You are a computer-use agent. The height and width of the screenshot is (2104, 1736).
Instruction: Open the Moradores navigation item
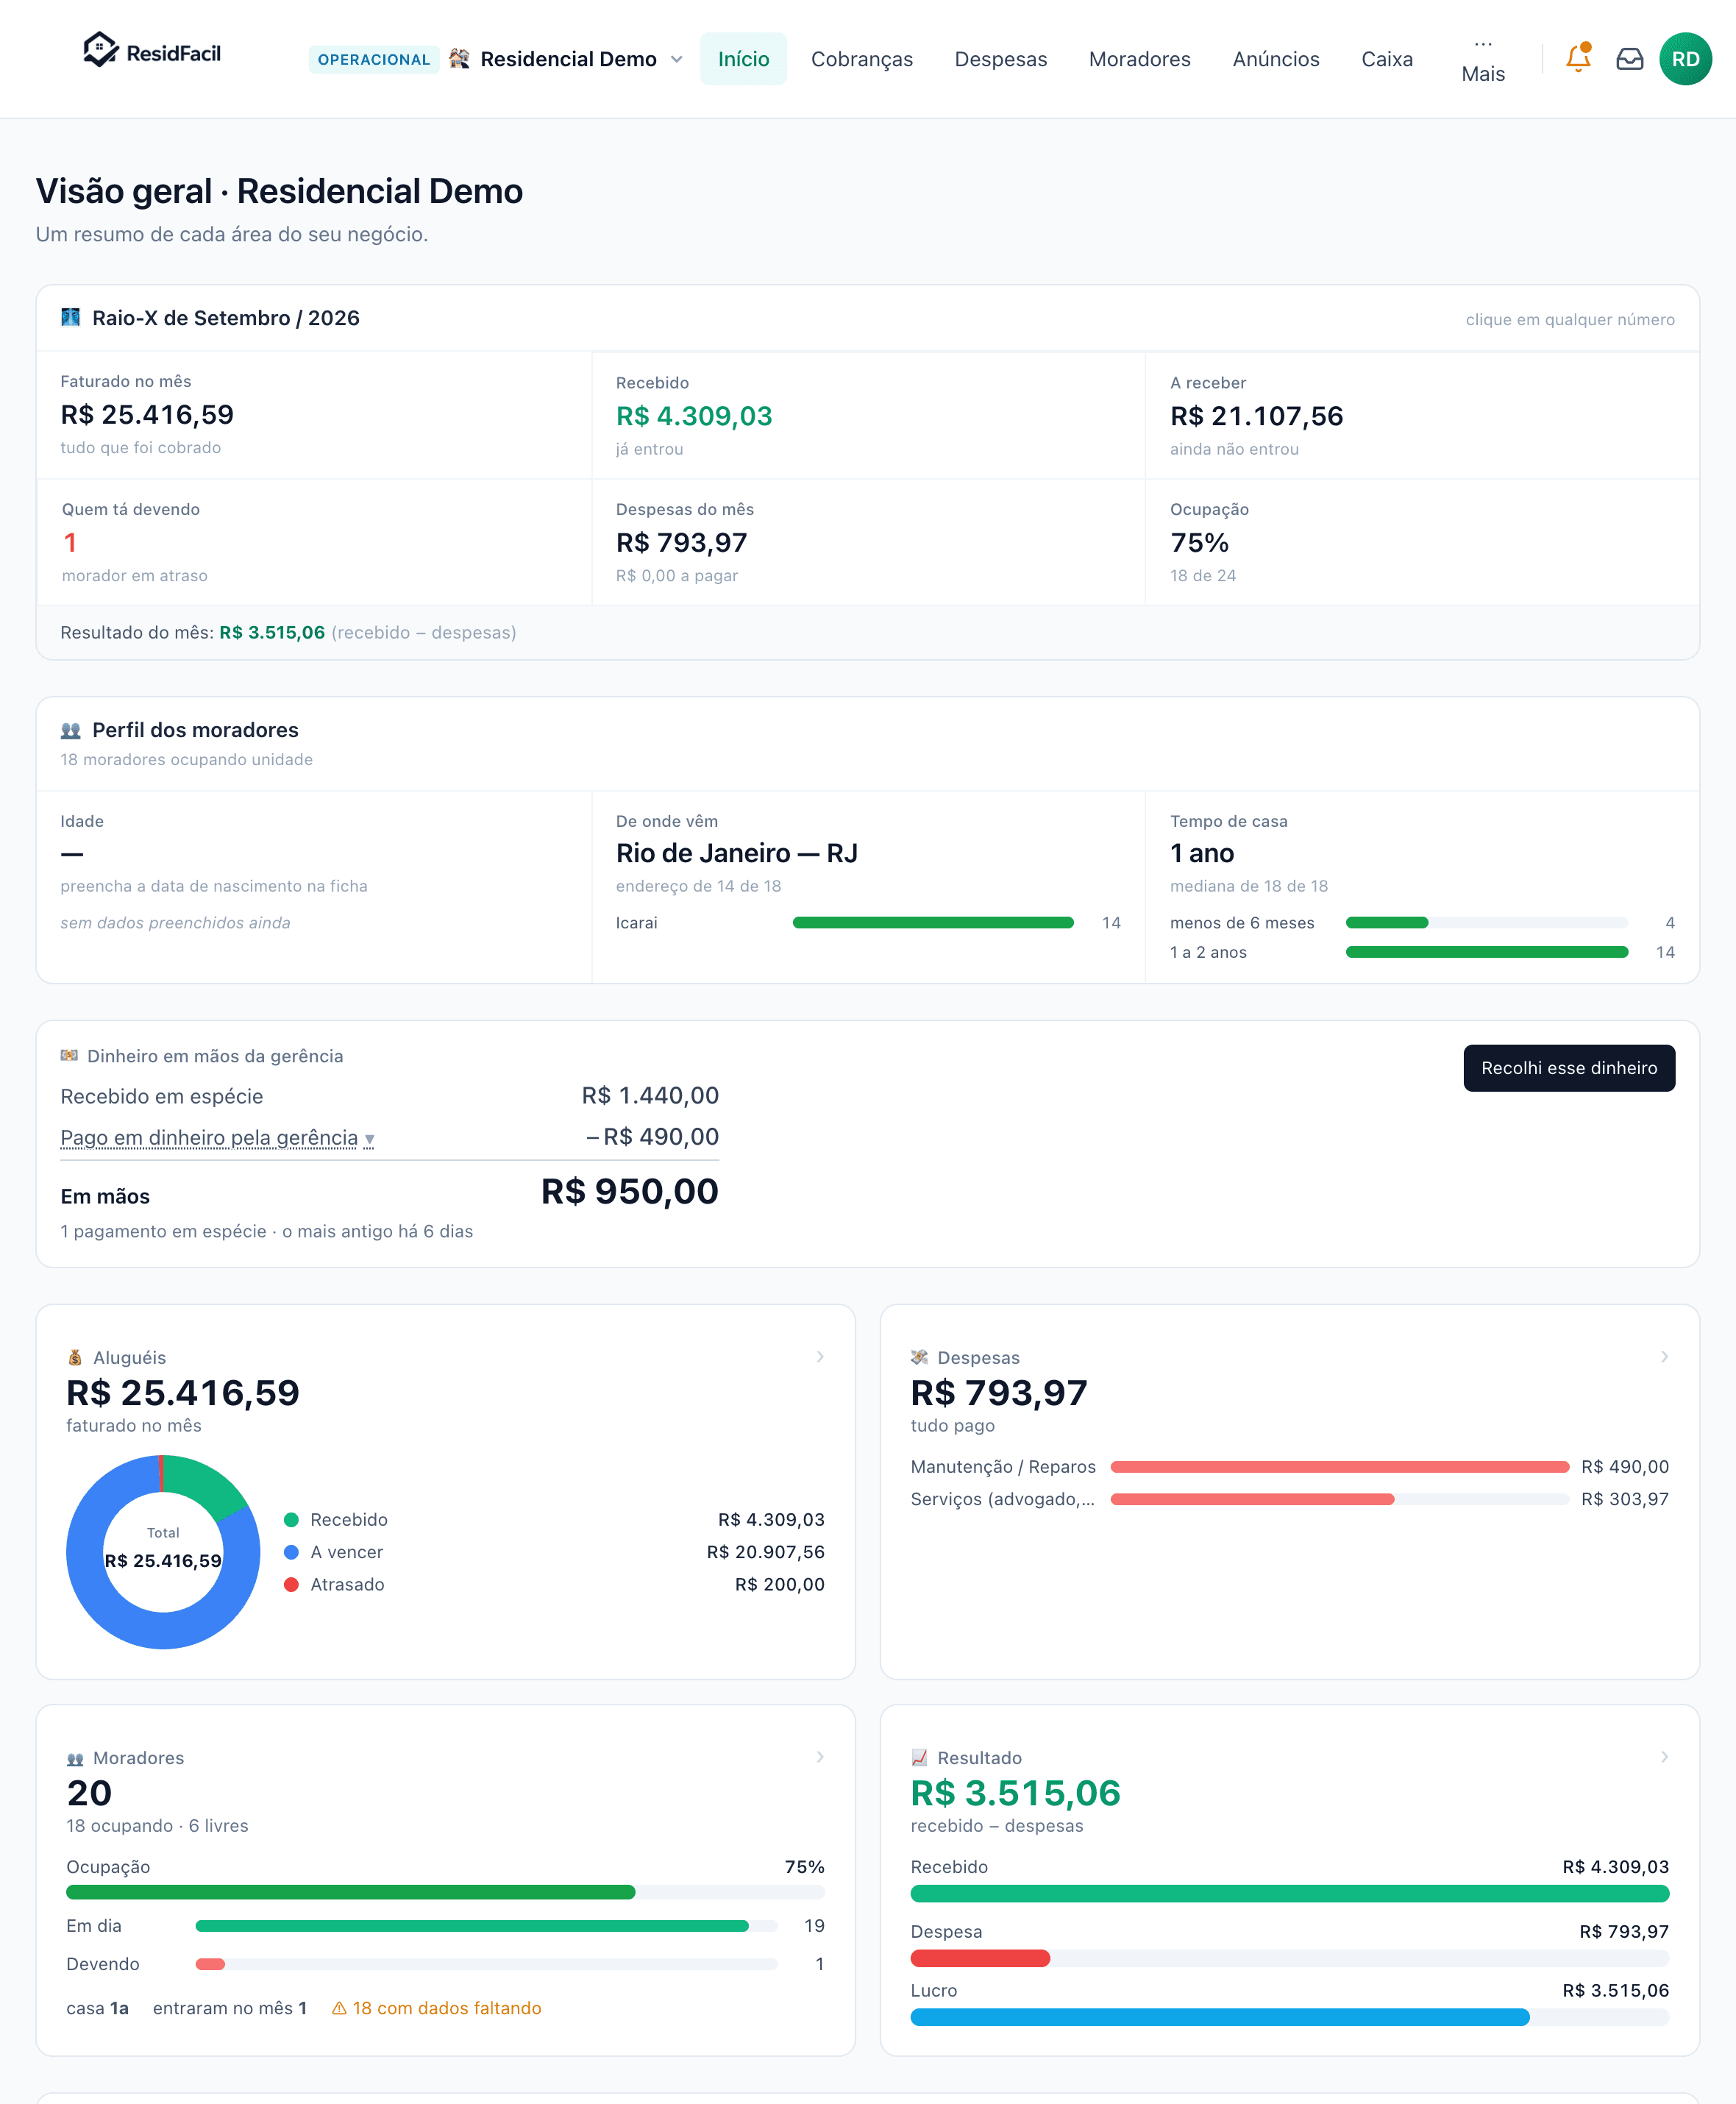pyautogui.click(x=1140, y=59)
